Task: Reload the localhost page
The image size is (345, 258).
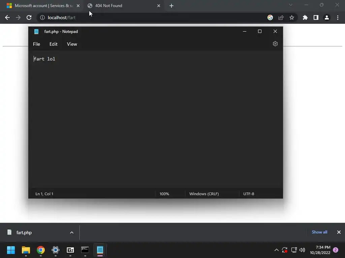Action: pos(29,17)
